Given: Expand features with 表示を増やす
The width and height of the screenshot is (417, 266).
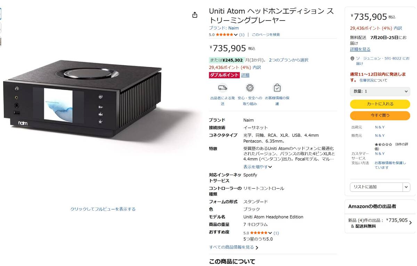Looking at the screenshot, I should 257,167.
